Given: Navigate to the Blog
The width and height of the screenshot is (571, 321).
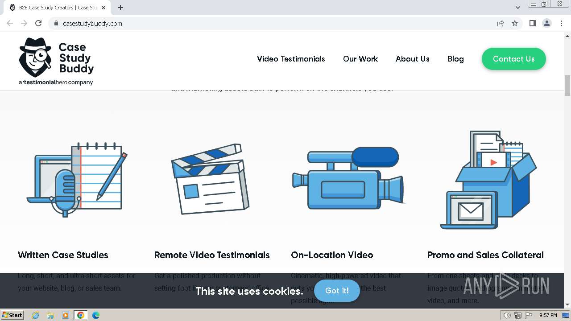Looking at the screenshot, I should 455,59.
